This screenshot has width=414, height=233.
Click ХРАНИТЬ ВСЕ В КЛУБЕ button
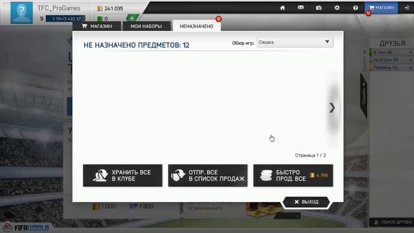122,175
